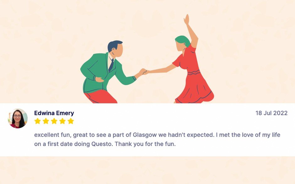Click the woman's green hair
The image size is (295, 184).
pyautogui.click(x=183, y=41)
